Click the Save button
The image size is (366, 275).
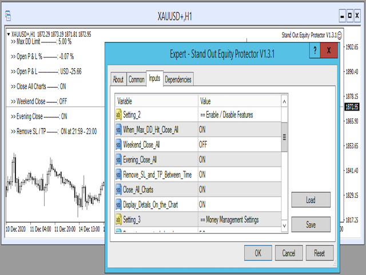(311, 225)
